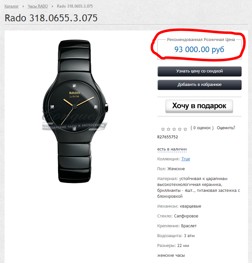
Task: Click the fifth rating star
Action: 185,129
